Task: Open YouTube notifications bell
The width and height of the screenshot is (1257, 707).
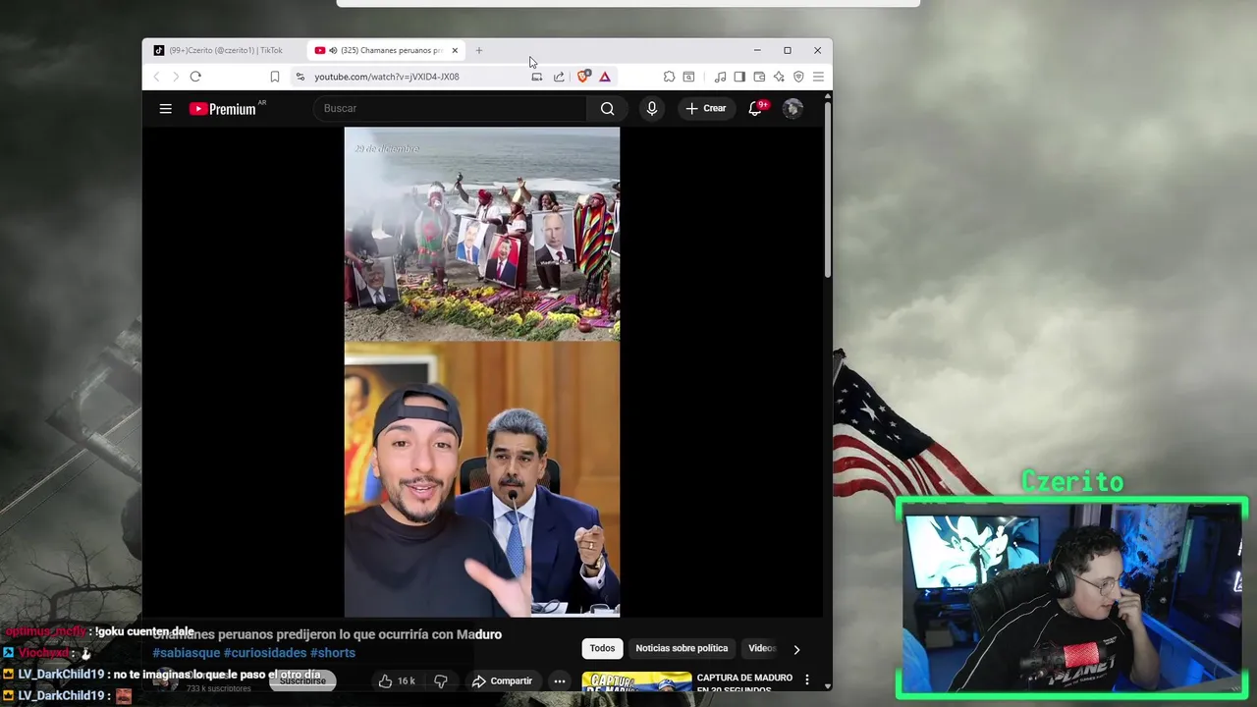Action: pyautogui.click(x=755, y=109)
